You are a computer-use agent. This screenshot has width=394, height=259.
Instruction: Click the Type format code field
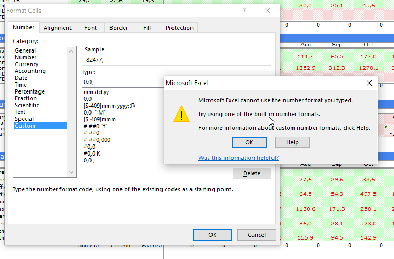click(123, 82)
